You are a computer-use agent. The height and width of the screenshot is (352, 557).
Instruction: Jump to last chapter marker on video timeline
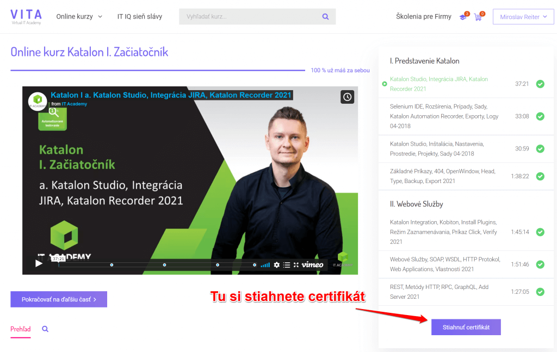pyautogui.click(x=255, y=265)
